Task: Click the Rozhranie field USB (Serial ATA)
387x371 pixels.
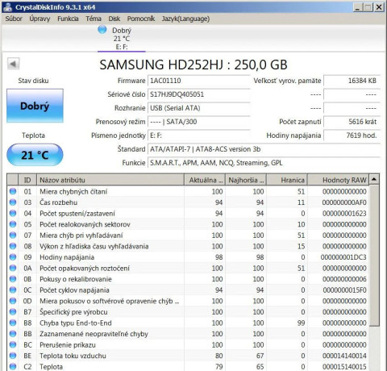Action: tap(199, 108)
